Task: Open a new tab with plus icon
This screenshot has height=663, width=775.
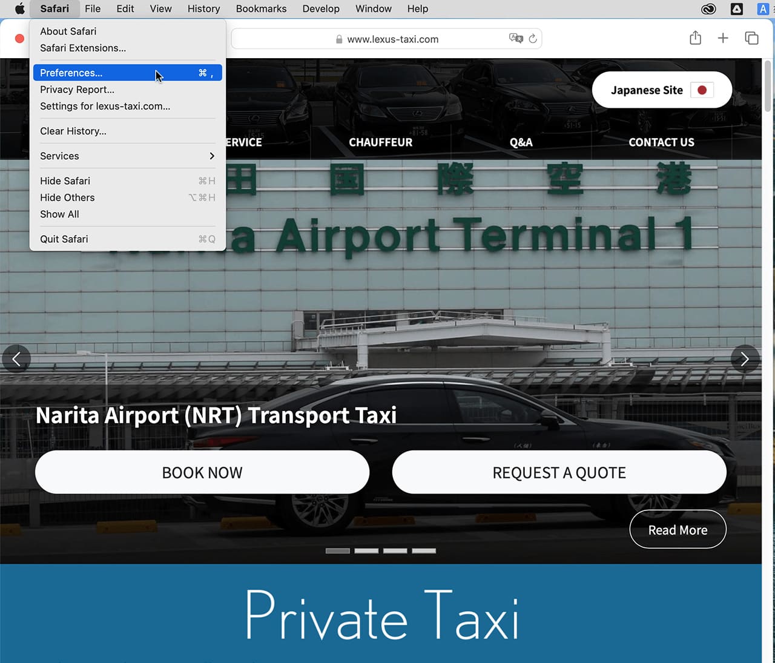Action: [723, 38]
